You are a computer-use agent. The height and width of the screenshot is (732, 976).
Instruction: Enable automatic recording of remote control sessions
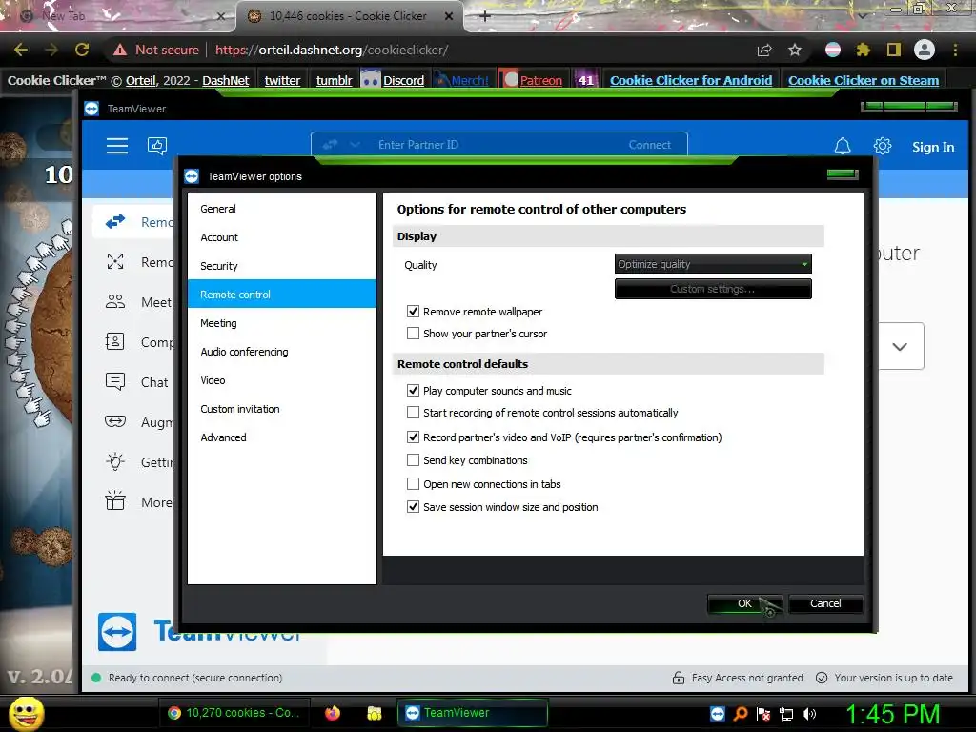tap(413, 412)
